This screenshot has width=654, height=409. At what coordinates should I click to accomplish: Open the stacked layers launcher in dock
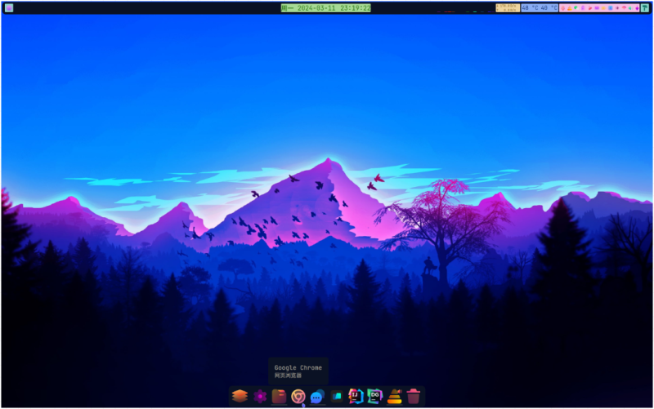click(x=239, y=396)
